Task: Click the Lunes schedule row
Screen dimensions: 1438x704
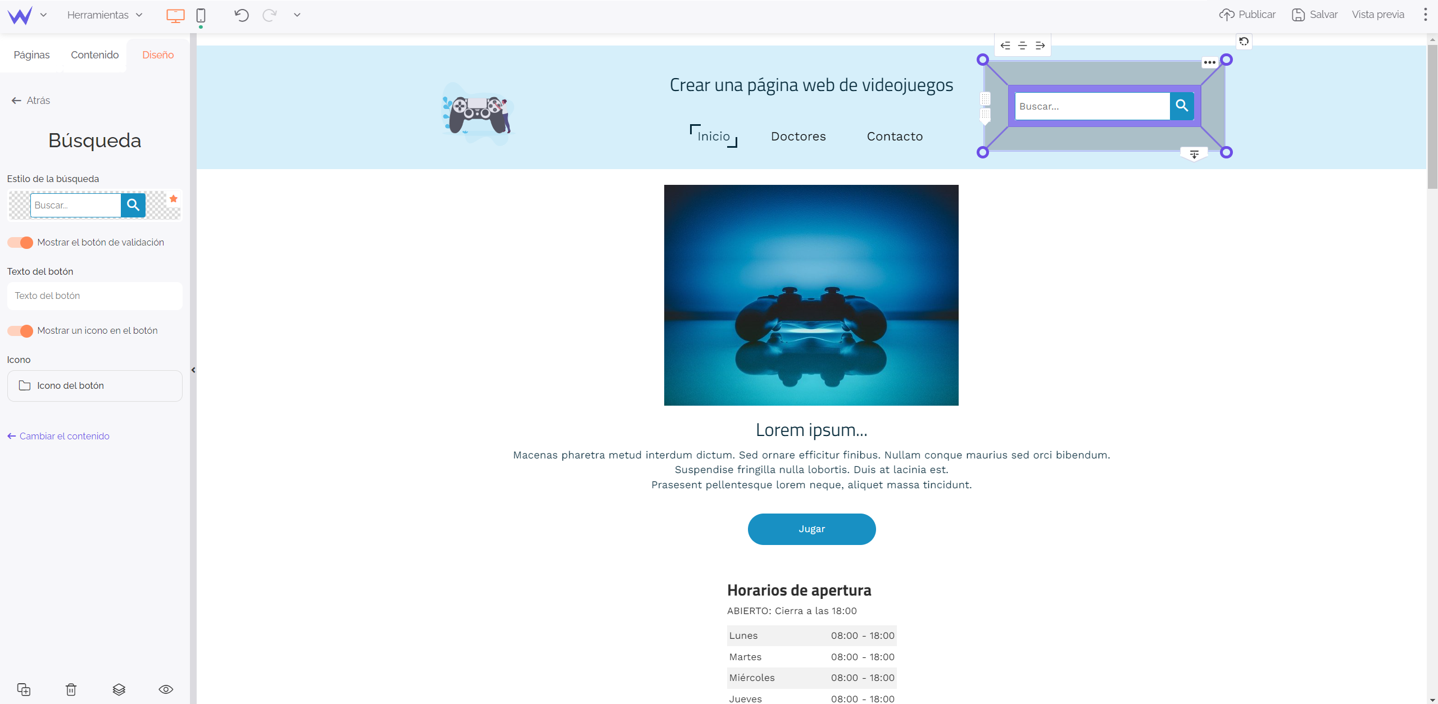Action: 811,635
